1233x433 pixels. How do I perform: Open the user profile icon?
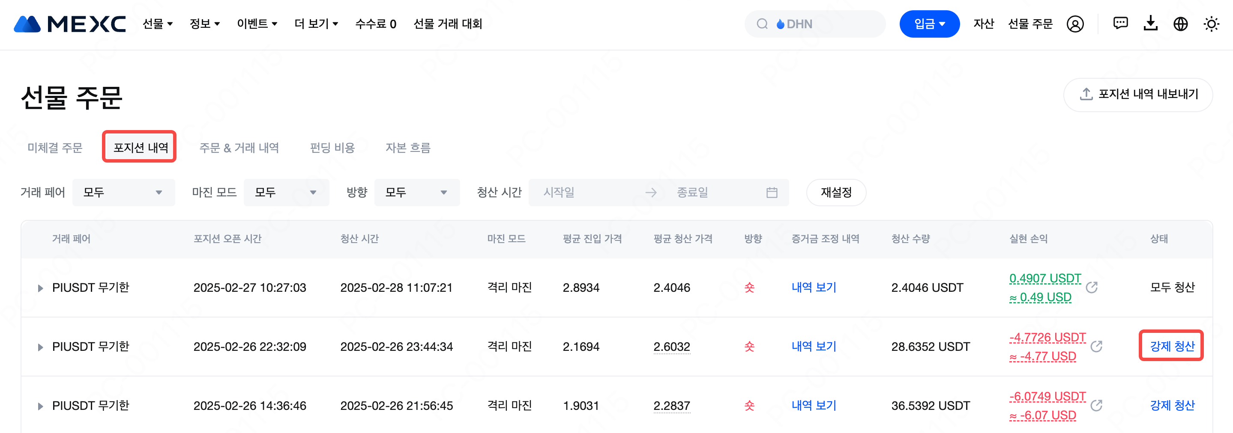click(1074, 24)
